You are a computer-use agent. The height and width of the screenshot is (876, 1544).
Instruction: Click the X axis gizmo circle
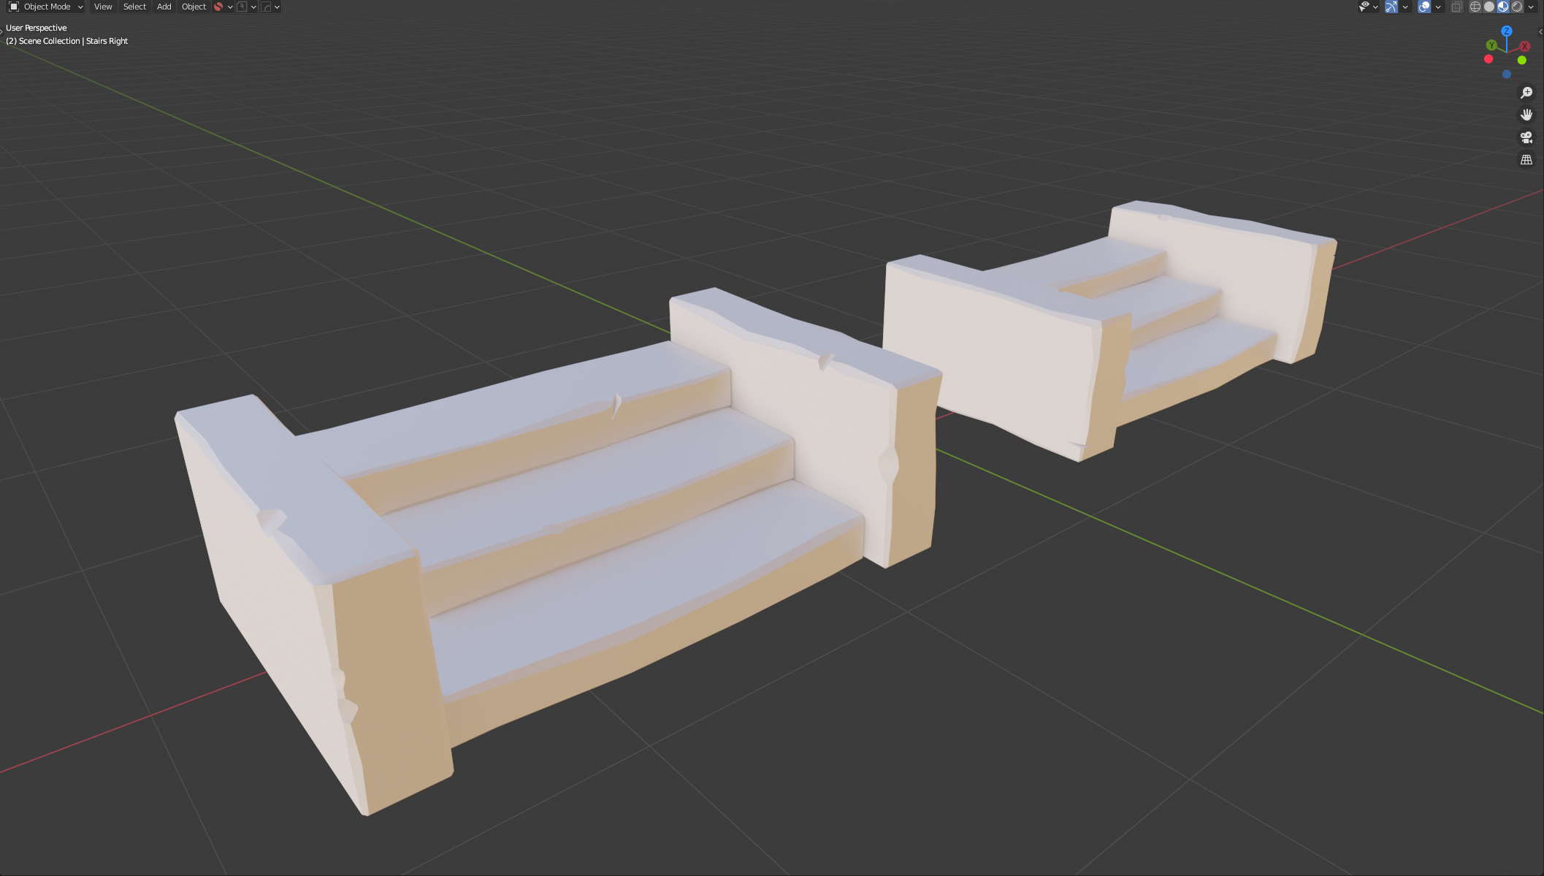(x=1524, y=46)
